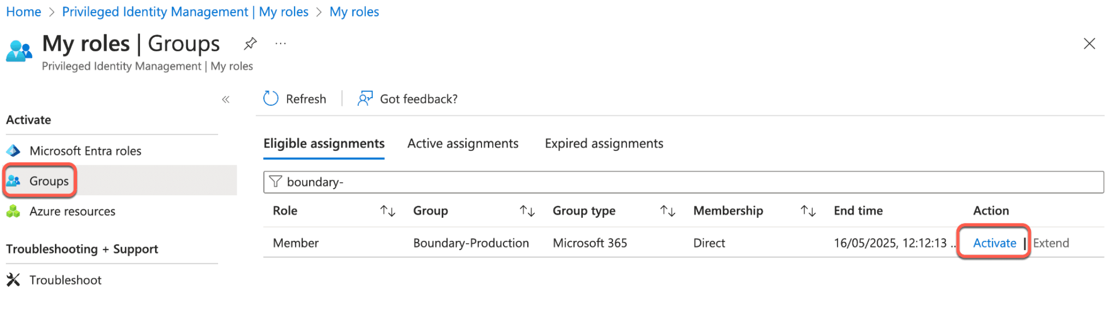The height and width of the screenshot is (311, 1112).
Task: Click the filter funnel icon
Action: pos(275,182)
